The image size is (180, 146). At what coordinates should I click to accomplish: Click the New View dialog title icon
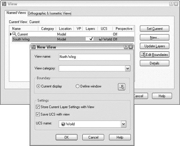click(34, 47)
